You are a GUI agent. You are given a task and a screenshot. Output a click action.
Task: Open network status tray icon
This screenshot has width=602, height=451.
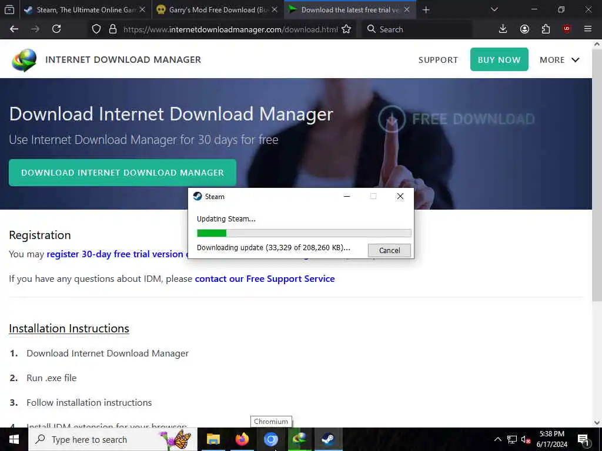point(512,439)
